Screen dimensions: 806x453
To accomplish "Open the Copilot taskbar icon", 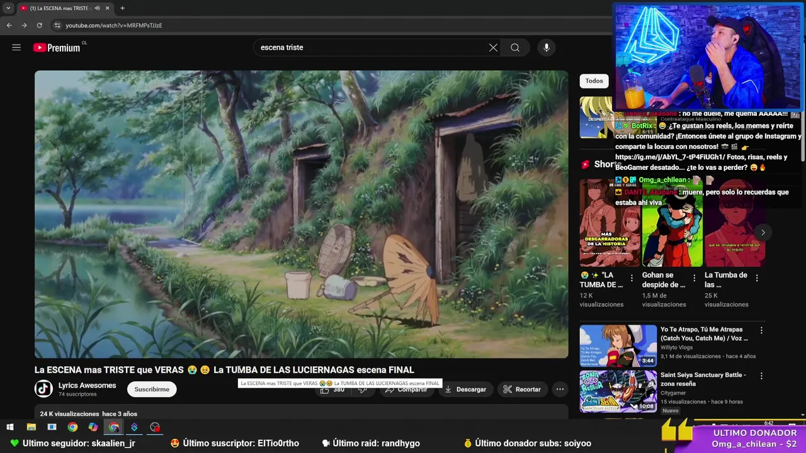I will coord(93,427).
